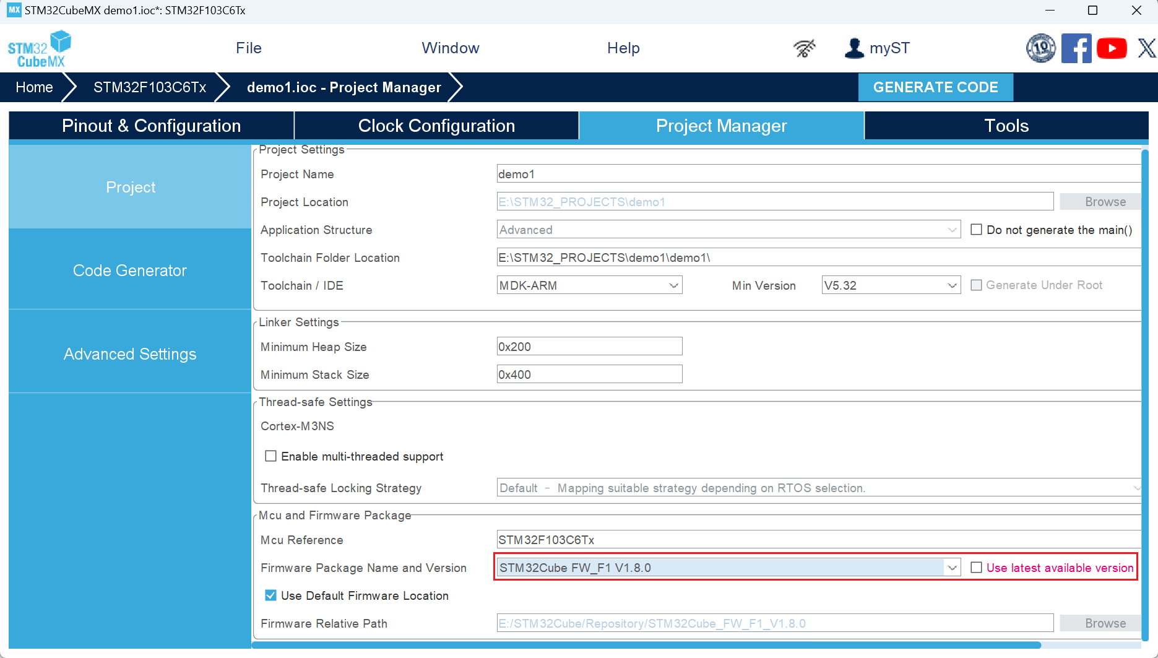Image resolution: width=1158 pixels, height=658 pixels.
Task: Click the horizontal scrollbar at bottom
Action: coord(646,645)
